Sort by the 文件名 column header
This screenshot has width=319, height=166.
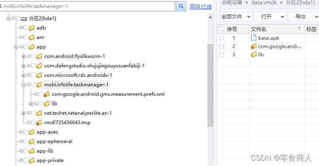click(259, 29)
